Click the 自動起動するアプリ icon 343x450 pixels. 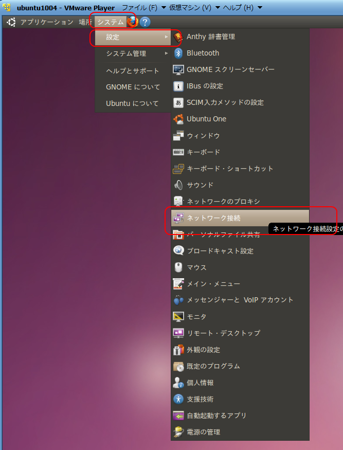178,416
